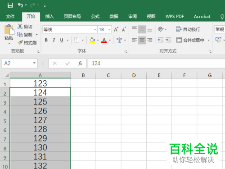Click the formula bar showing 124
225x169 pixels.
tap(157, 64)
